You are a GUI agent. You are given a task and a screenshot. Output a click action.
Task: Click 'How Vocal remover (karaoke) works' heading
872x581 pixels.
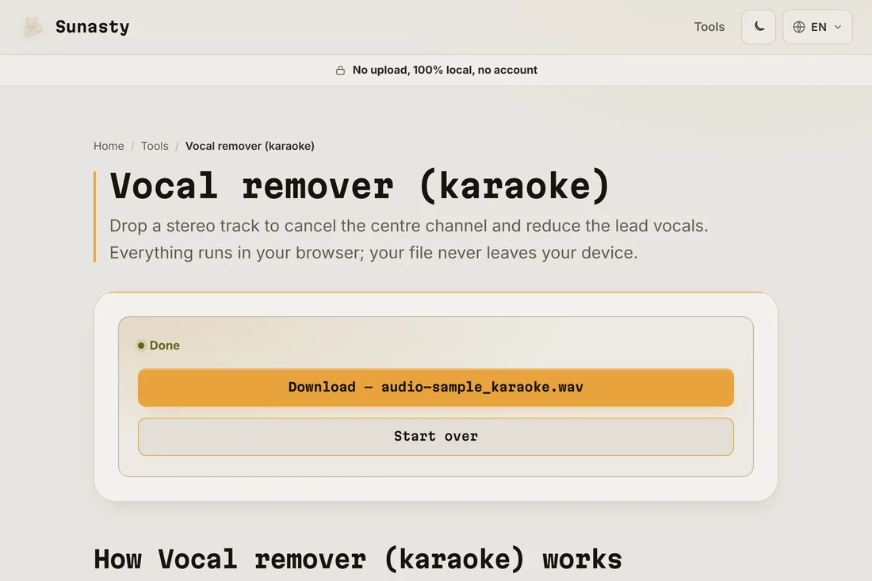coord(358,560)
